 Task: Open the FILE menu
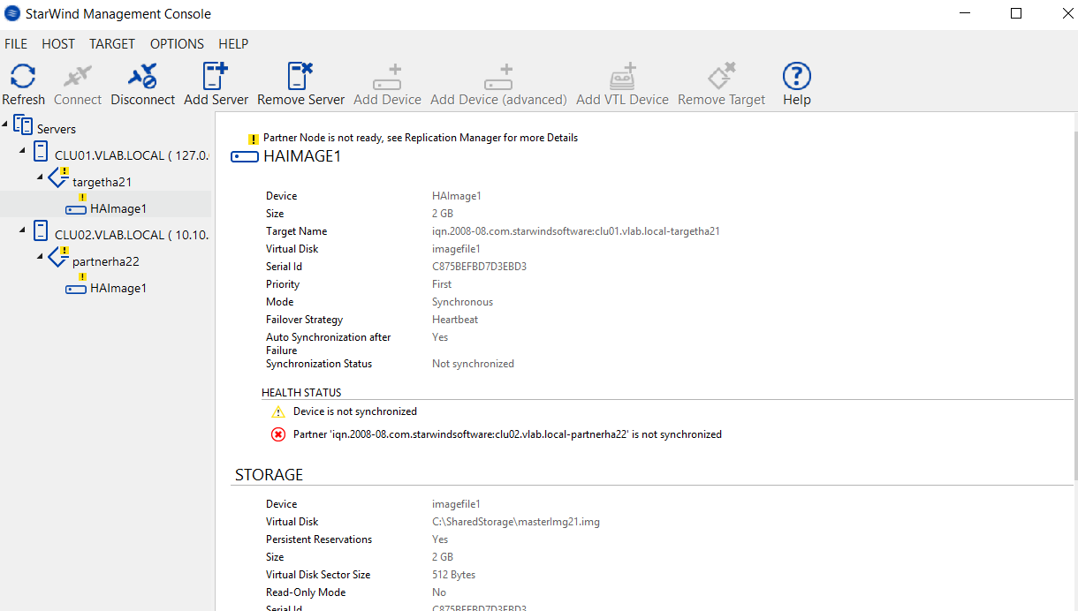pyautogui.click(x=16, y=43)
